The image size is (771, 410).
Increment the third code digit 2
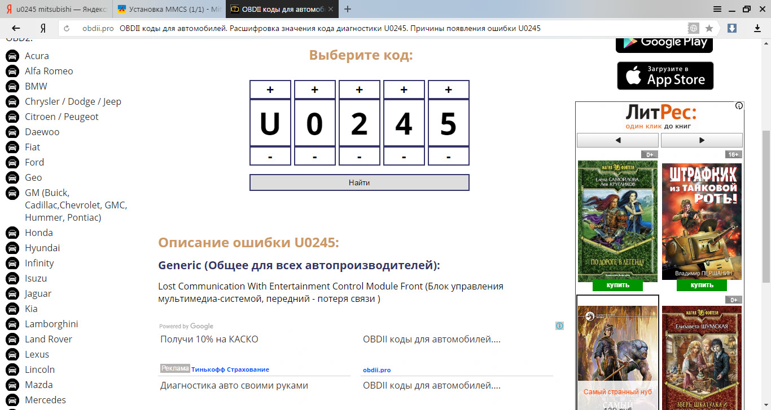coord(360,90)
